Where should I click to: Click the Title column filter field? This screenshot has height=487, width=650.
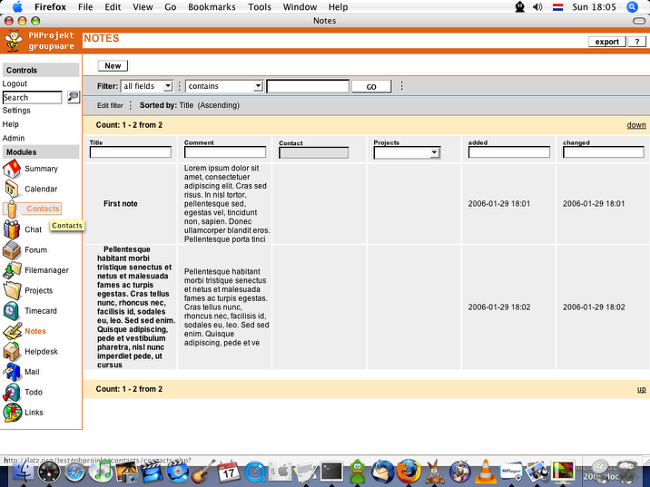point(133,152)
